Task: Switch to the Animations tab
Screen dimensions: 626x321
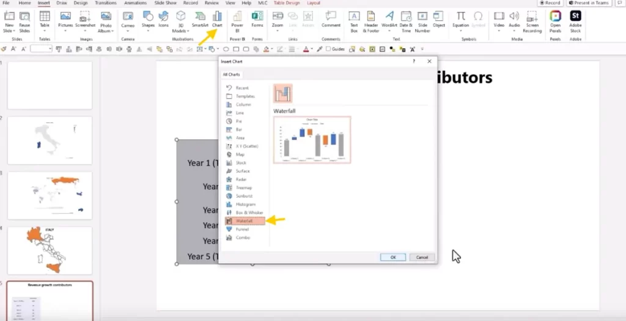Action: (135, 3)
